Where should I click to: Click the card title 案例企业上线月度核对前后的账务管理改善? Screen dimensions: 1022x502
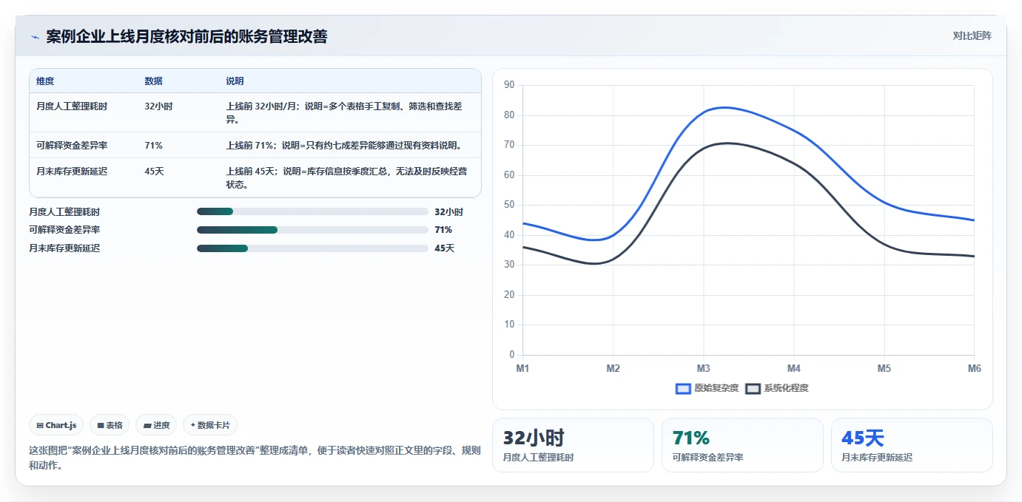(186, 36)
